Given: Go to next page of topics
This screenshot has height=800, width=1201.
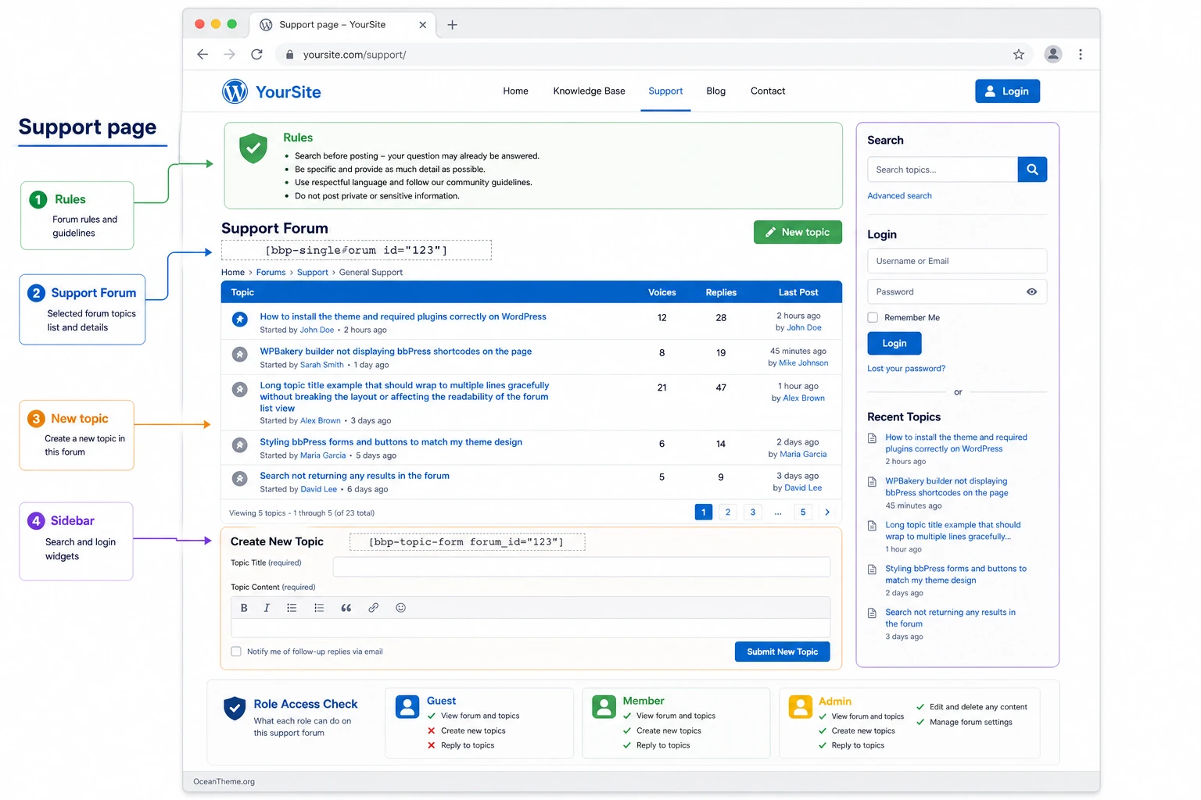Looking at the screenshot, I should [x=827, y=512].
